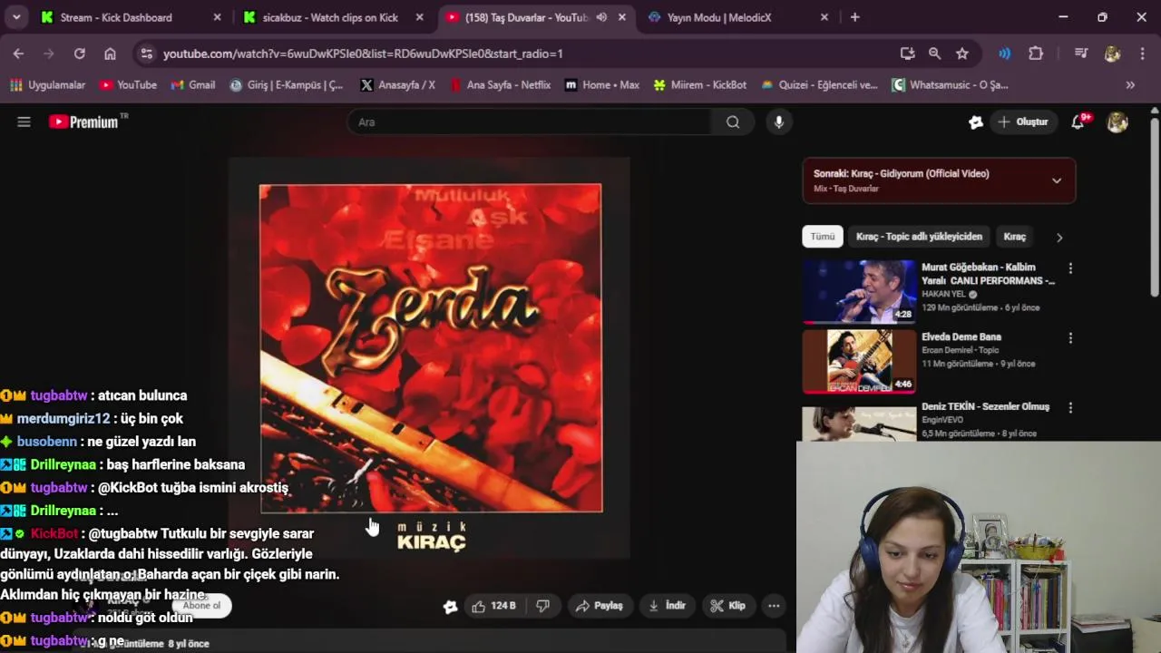Open the YouTube bookmark

point(128,85)
